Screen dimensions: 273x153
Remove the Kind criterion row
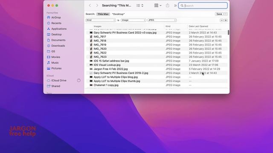[x=222, y=20]
